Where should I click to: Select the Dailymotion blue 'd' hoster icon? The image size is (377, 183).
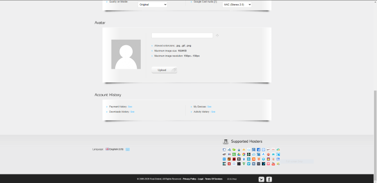pyautogui.click(x=258, y=150)
